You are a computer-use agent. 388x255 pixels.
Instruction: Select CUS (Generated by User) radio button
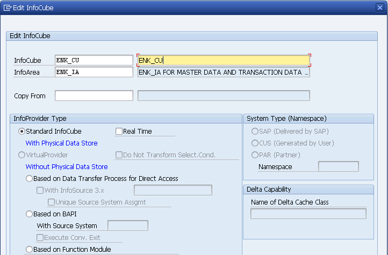[x=255, y=143]
